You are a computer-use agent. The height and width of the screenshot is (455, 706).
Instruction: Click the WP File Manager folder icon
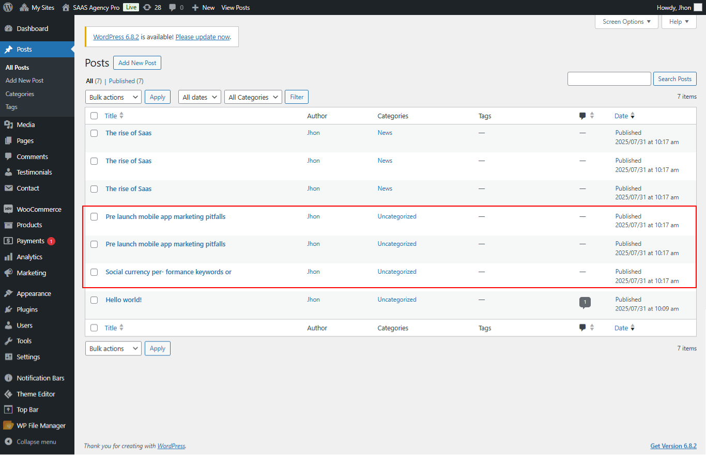(x=8, y=426)
